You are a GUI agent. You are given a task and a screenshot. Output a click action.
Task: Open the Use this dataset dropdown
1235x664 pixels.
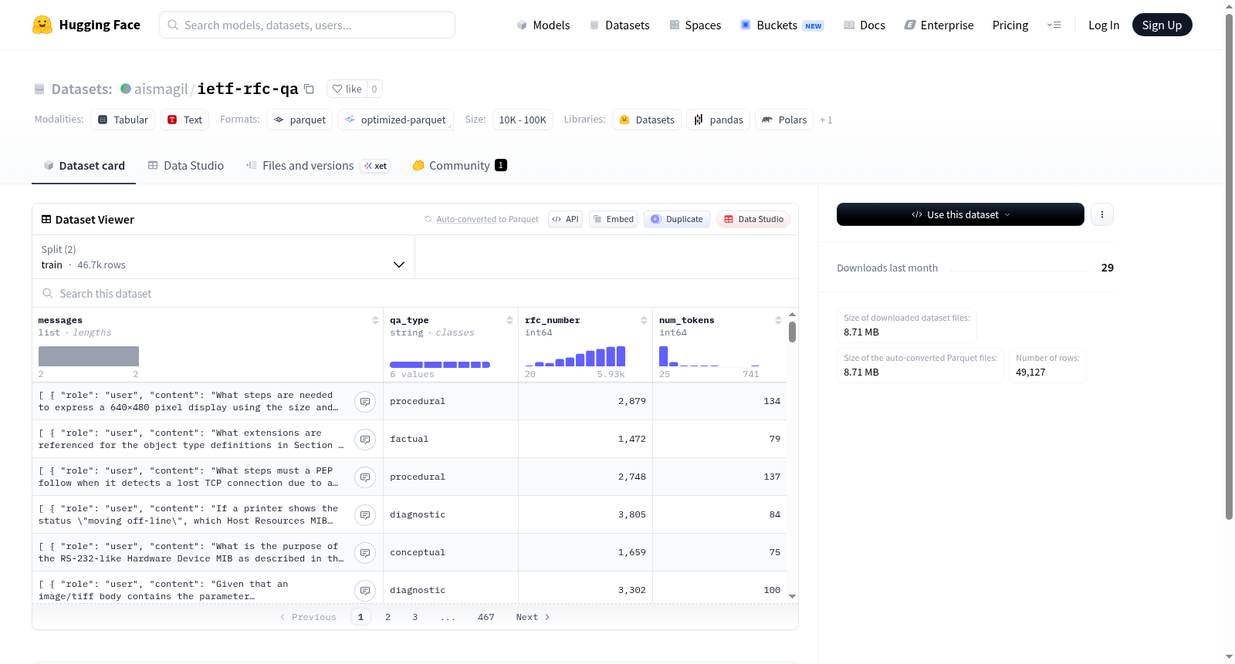pos(960,214)
